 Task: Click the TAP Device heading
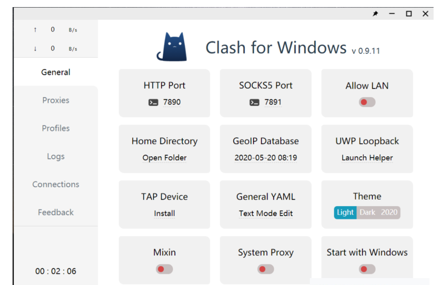pos(164,197)
